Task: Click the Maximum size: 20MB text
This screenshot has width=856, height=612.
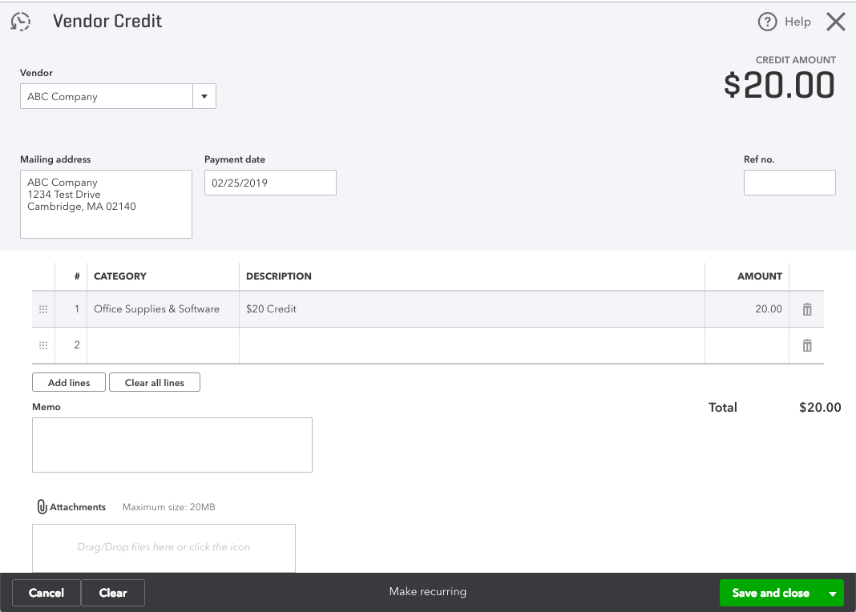Action: pyautogui.click(x=168, y=507)
